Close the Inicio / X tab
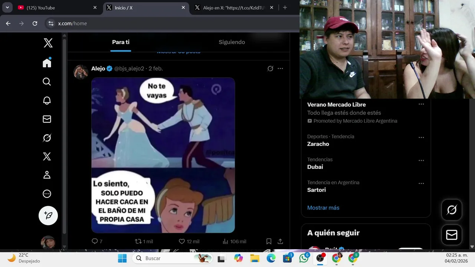 pyautogui.click(x=183, y=7)
